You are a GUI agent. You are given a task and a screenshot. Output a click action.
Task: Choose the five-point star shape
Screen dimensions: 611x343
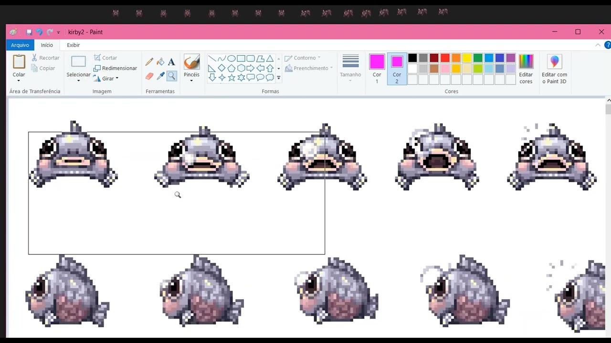tap(231, 77)
